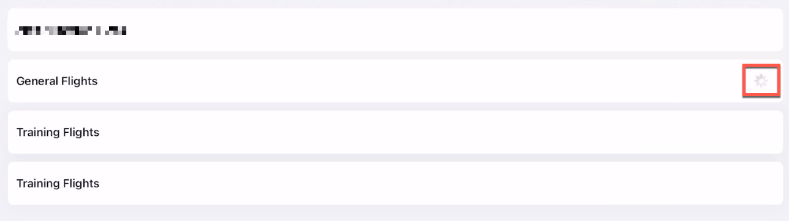The width and height of the screenshot is (789, 221).
Task: Expand the final Training Flights category entry
Action: (x=394, y=183)
